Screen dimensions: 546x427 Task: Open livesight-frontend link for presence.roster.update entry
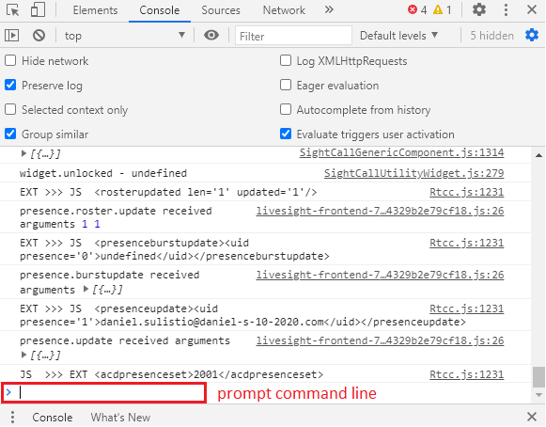click(x=380, y=211)
